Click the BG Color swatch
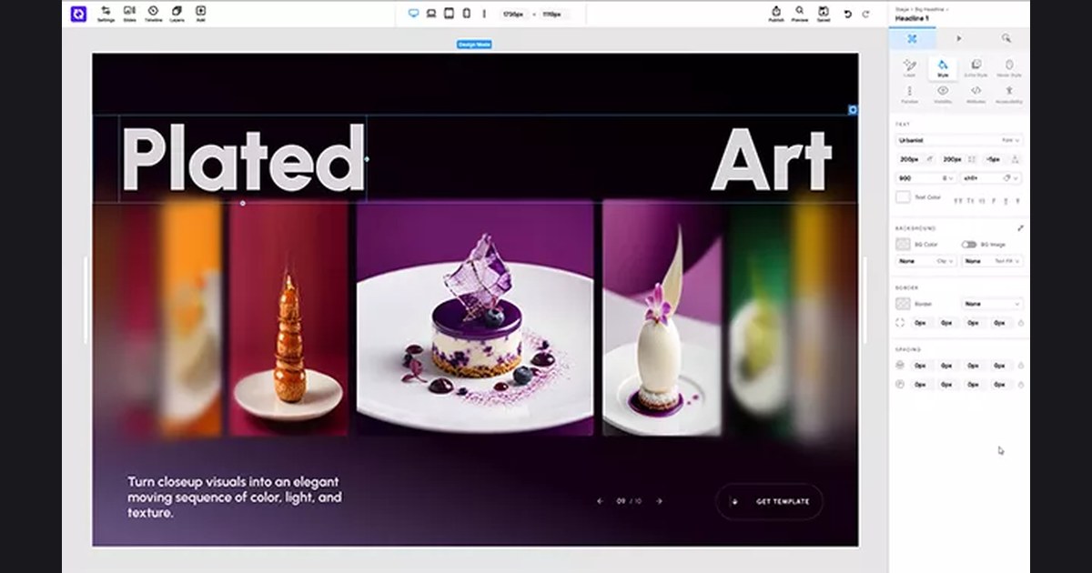This screenshot has height=573, width=1092. coord(903,245)
